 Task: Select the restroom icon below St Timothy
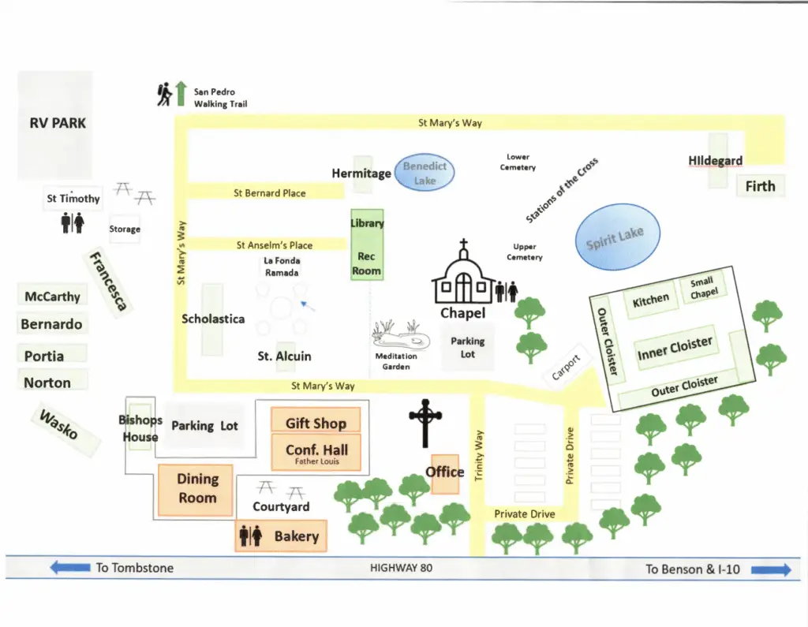coord(73,223)
